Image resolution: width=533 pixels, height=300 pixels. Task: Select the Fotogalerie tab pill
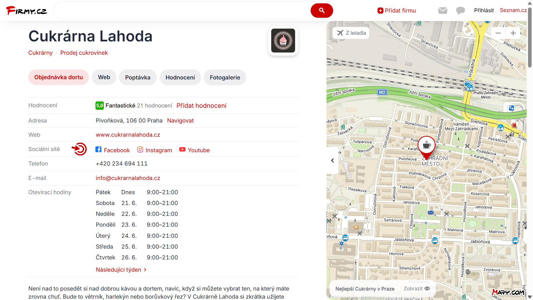pos(225,77)
